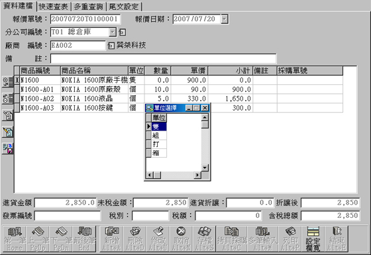This screenshot has width=371, height=255.
Task: Switch to the 快速查表 tab
Action: pos(54,7)
